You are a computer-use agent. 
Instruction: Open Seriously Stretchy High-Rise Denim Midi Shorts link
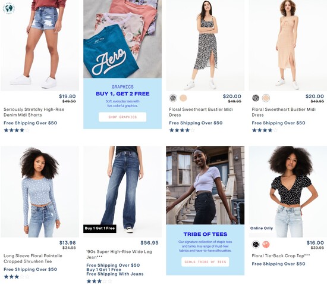(x=34, y=112)
